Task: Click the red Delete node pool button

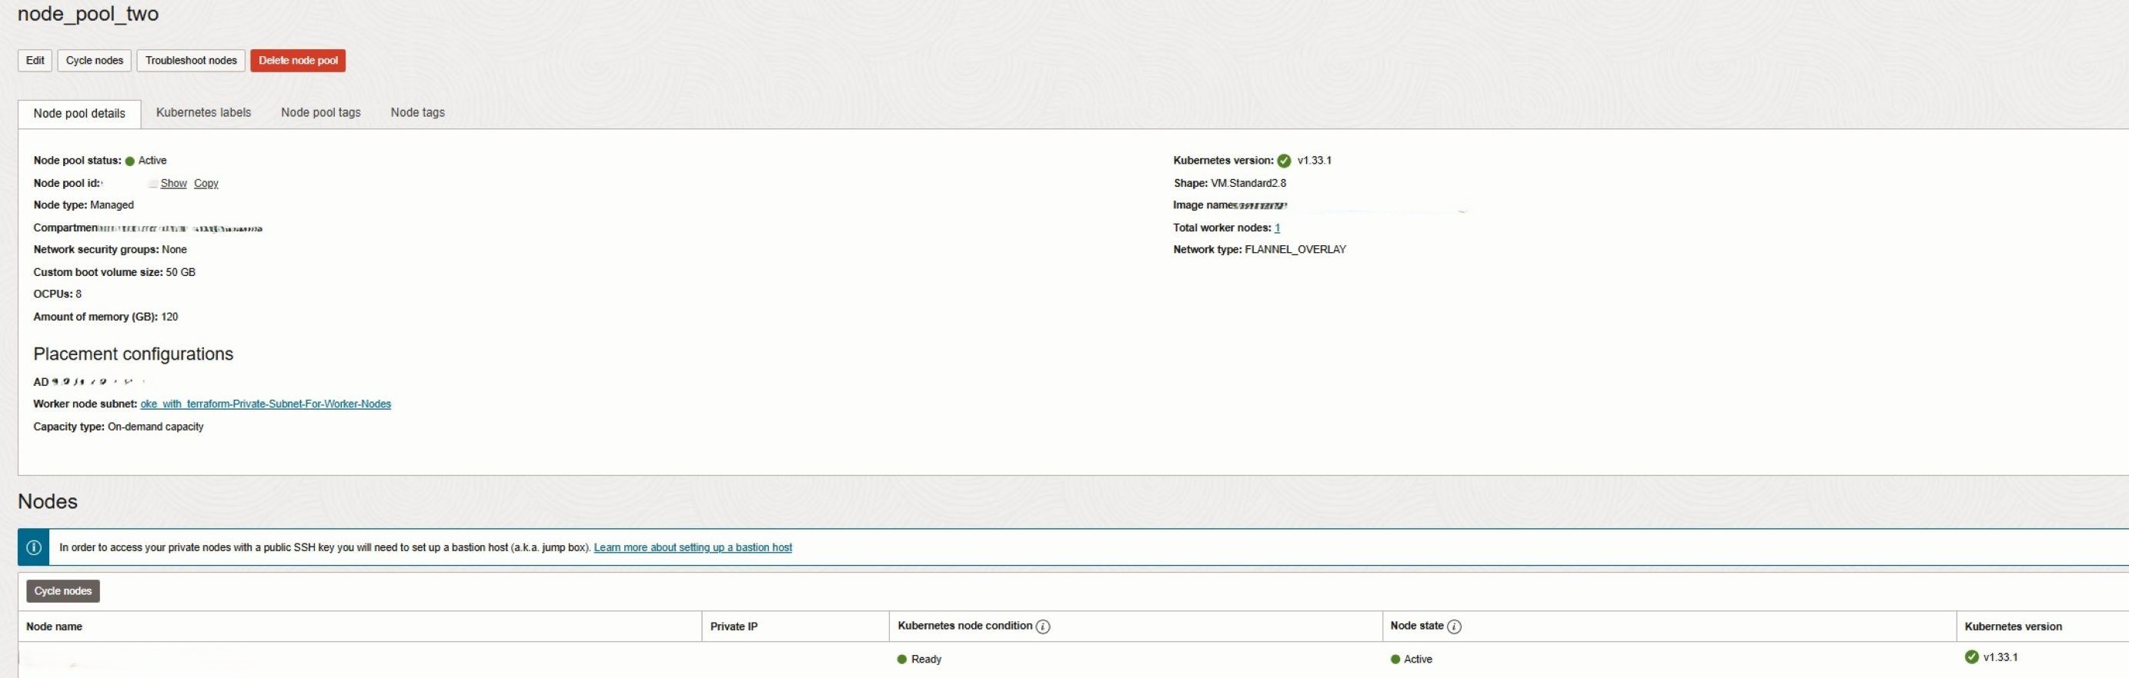Action: [299, 60]
